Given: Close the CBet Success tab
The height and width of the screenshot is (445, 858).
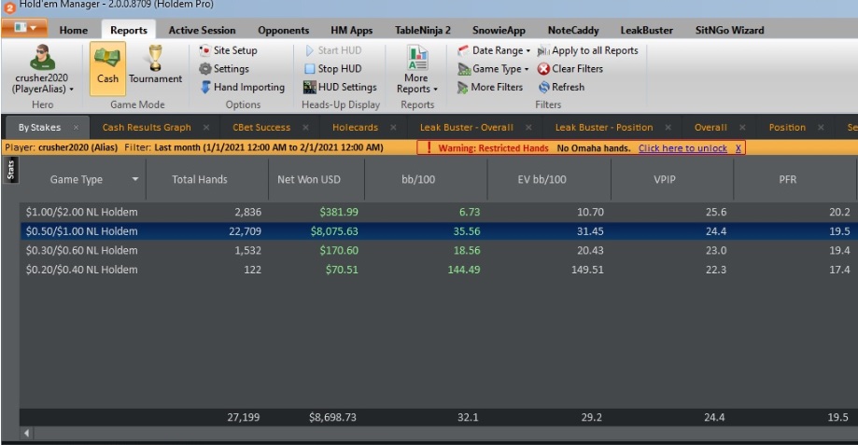Looking at the screenshot, I should click(306, 128).
